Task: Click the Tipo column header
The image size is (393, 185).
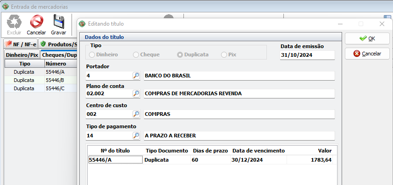Action: 25,64
